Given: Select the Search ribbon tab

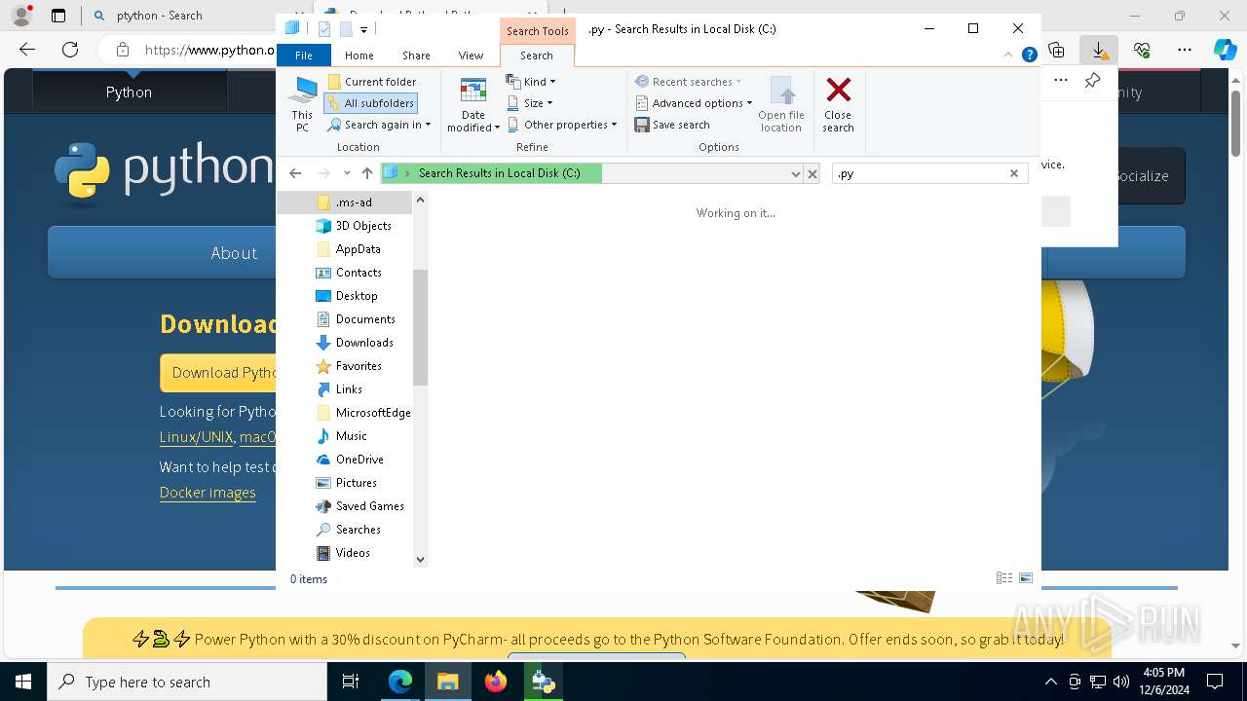Looking at the screenshot, I should tap(536, 55).
